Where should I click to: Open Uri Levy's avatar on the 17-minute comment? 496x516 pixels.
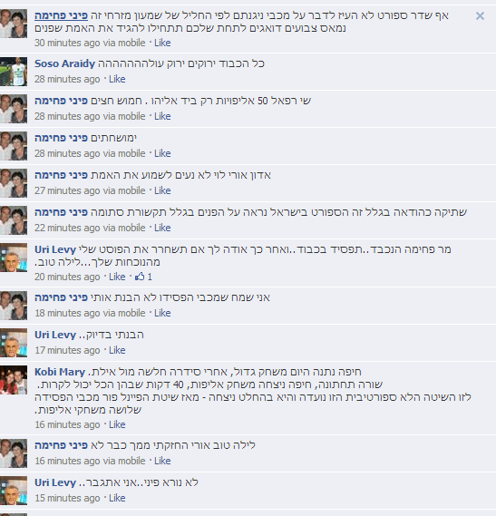click(14, 343)
